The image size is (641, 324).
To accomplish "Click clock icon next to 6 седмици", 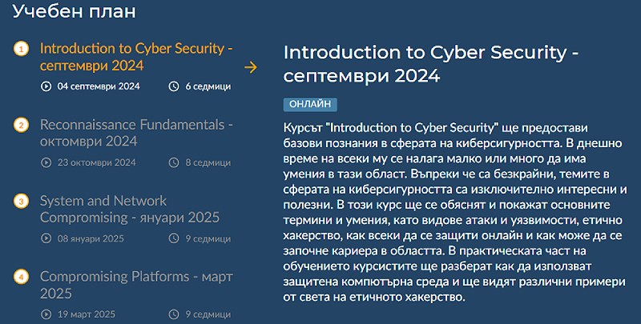I will (174, 86).
